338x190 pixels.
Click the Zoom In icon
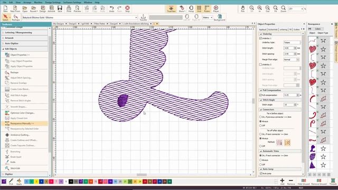(x=259, y=9)
